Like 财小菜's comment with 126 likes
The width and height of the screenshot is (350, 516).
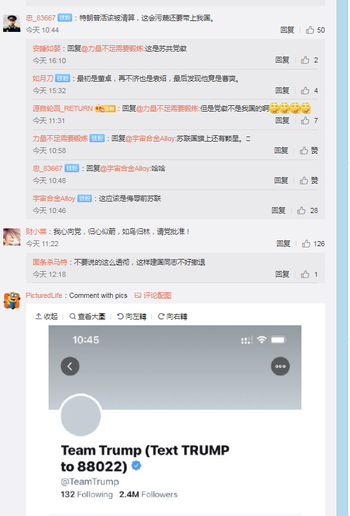click(x=313, y=244)
